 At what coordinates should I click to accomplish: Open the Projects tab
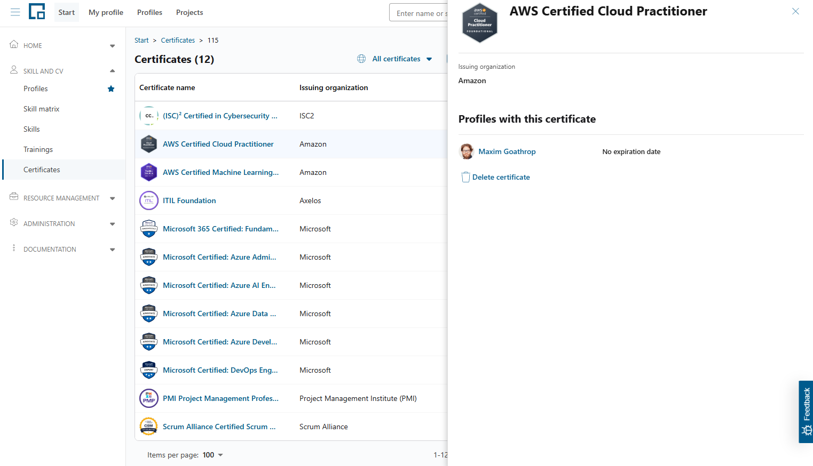(x=190, y=12)
